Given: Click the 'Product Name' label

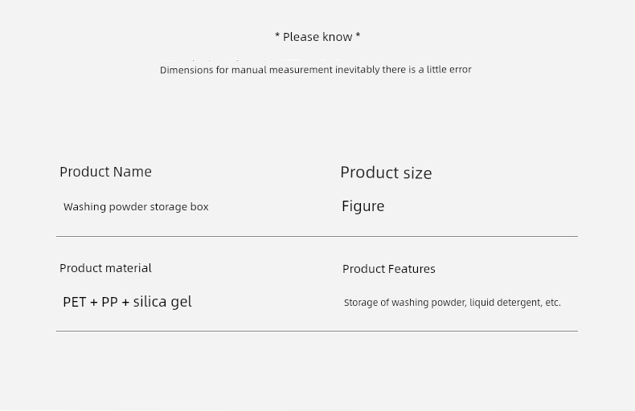Looking at the screenshot, I should point(105,172).
